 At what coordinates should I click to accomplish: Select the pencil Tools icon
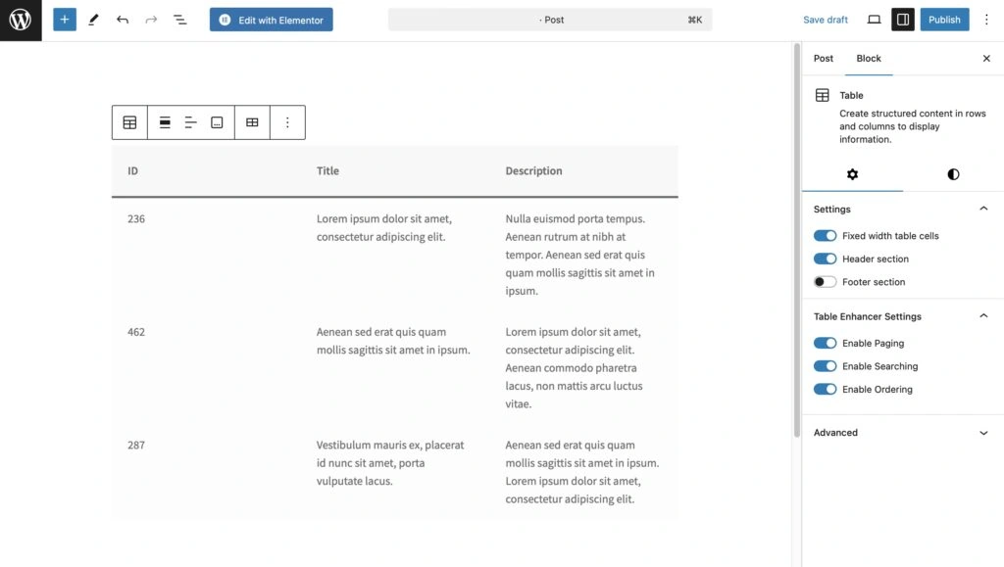(x=93, y=20)
